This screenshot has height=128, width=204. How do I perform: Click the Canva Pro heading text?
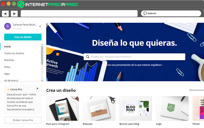pos(16,89)
